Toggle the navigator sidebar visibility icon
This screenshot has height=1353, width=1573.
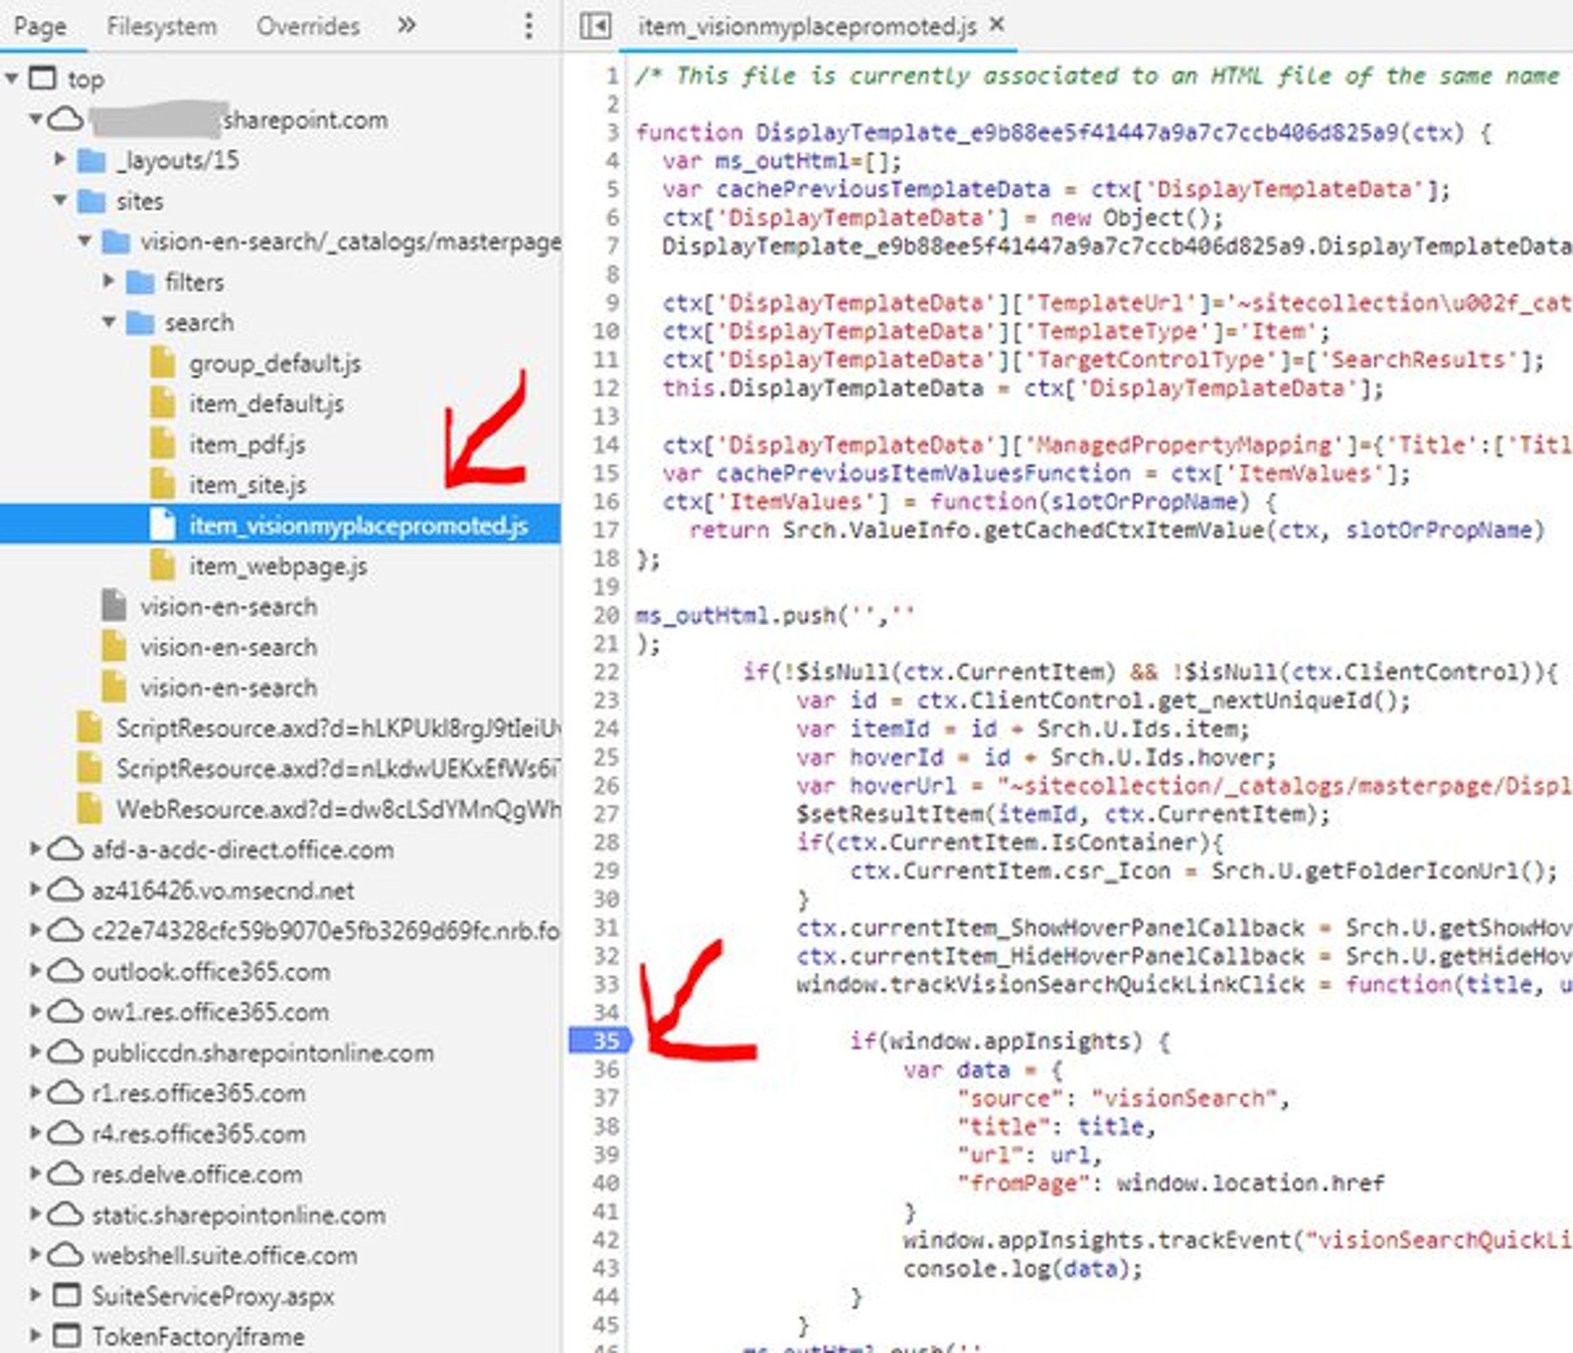click(x=596, y=25)
